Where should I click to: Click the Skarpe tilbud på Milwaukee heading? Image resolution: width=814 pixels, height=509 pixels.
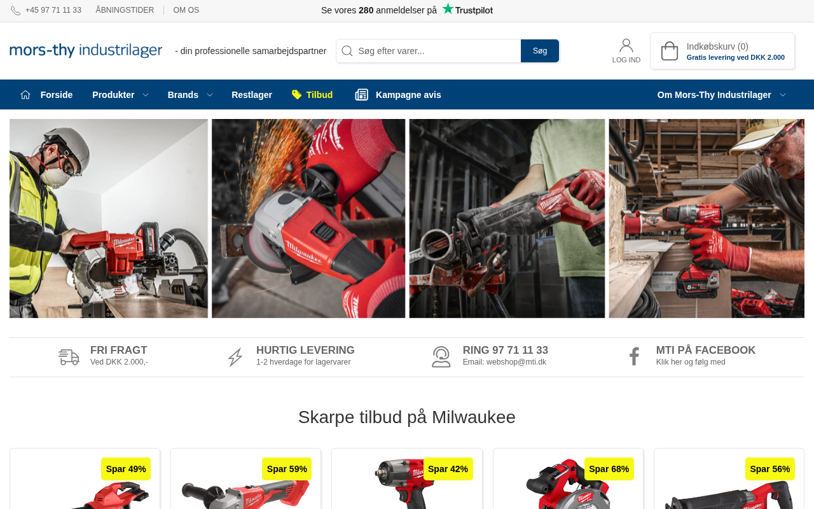(x=407, y=417)
